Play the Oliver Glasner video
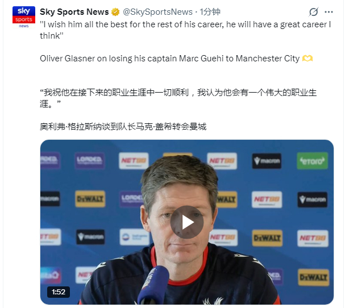 click(x=187, y=222)
